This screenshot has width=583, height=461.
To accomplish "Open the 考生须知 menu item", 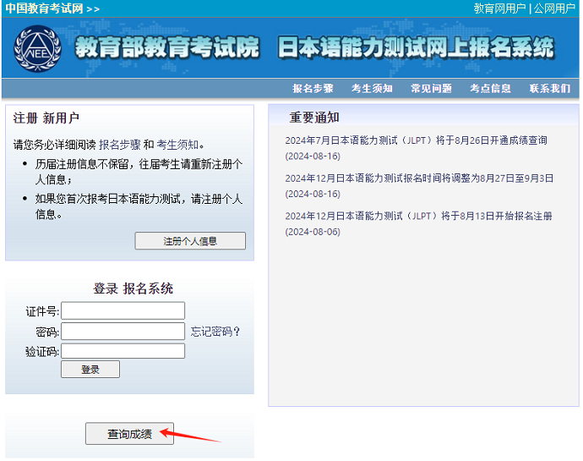I will coord(372,89).
